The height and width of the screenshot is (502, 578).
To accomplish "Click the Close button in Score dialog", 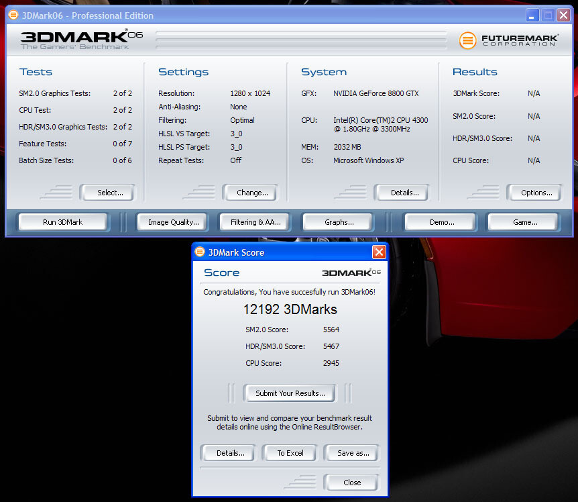I will pyautogui.click(x=352, y=483).
